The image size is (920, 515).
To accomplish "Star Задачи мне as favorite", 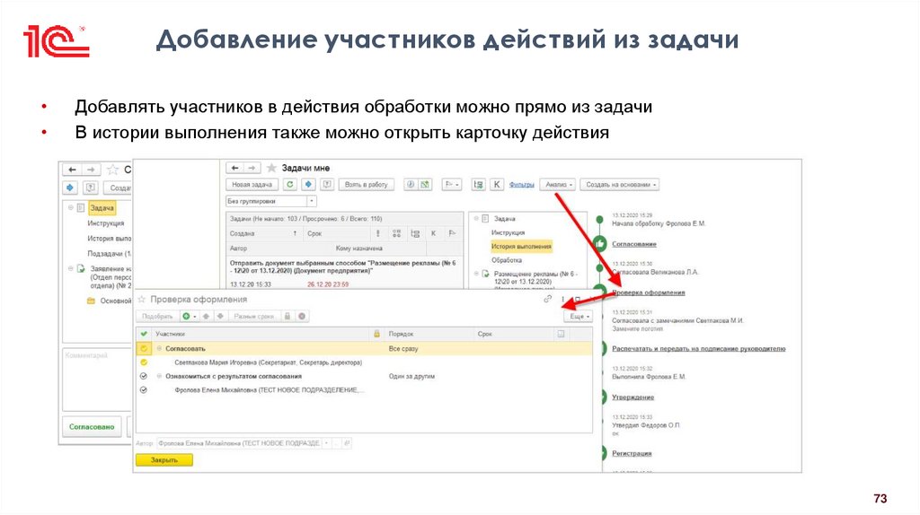I will coord(271,168).
